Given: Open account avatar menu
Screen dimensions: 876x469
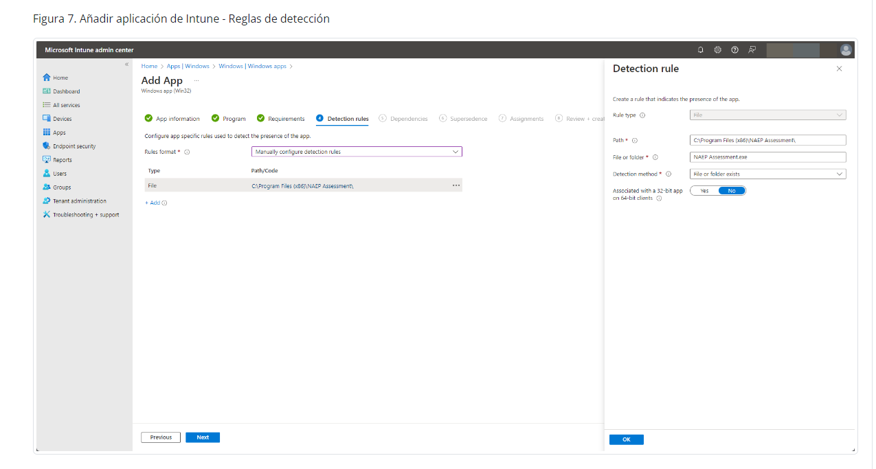Looking at the screenshot, I should click(x=846, y=49).
